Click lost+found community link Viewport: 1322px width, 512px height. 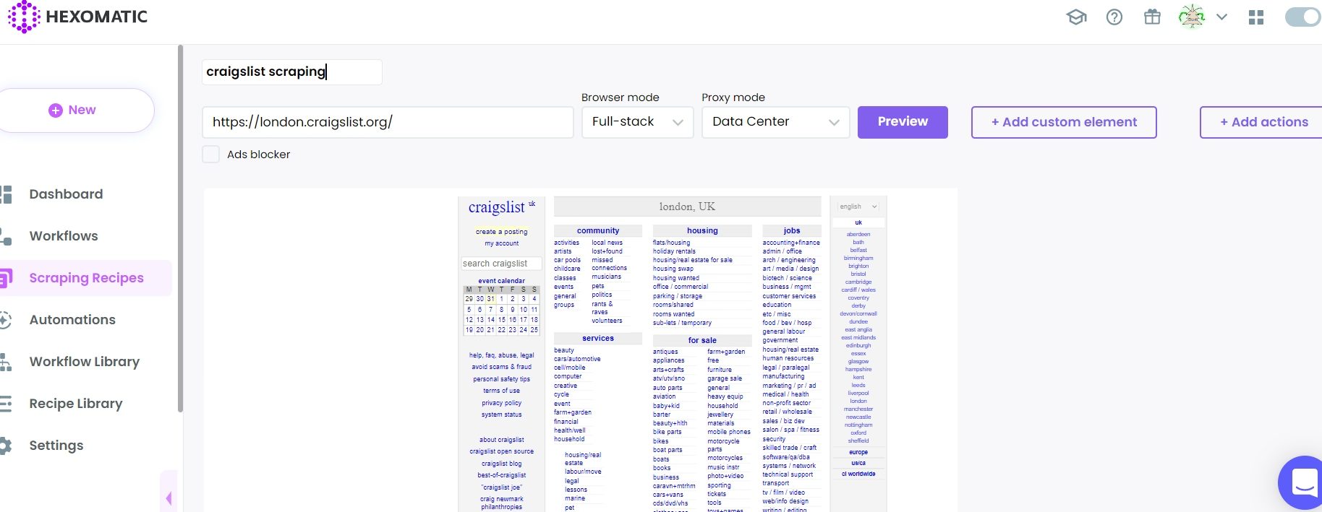tap(607, 251)
